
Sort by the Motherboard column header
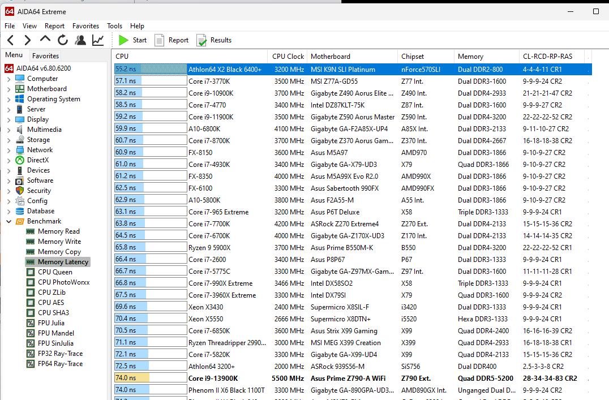point(352,57)
